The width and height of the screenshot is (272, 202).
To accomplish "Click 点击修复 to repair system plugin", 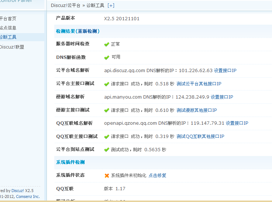I will [x=158, y=176].
